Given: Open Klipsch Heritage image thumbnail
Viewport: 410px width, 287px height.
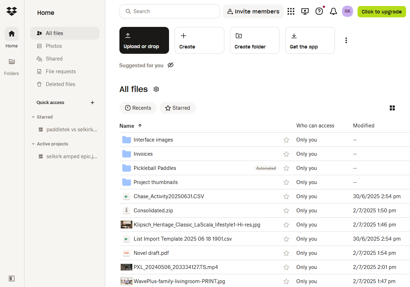Looking at the screenshot, I should 126,225.
